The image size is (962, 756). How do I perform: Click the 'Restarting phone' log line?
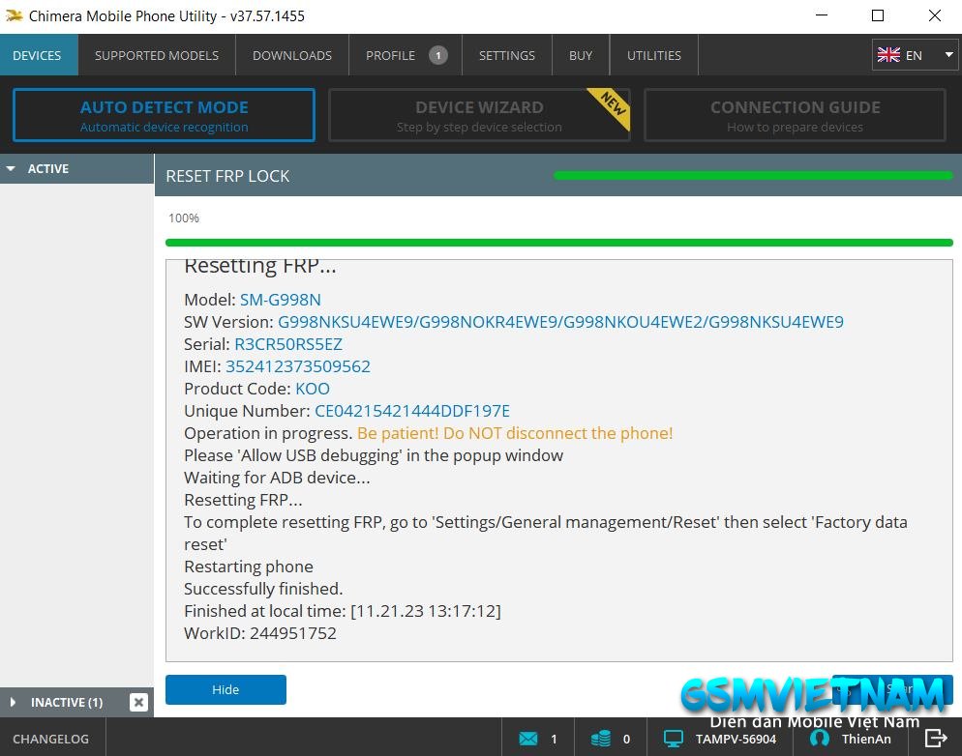[x=249, y=567]
